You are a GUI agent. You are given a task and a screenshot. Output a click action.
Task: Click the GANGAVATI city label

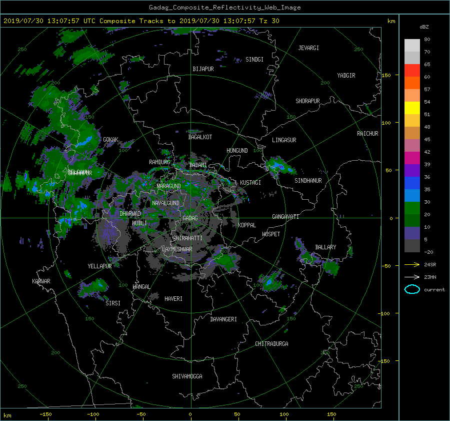(x=285, y=217)
